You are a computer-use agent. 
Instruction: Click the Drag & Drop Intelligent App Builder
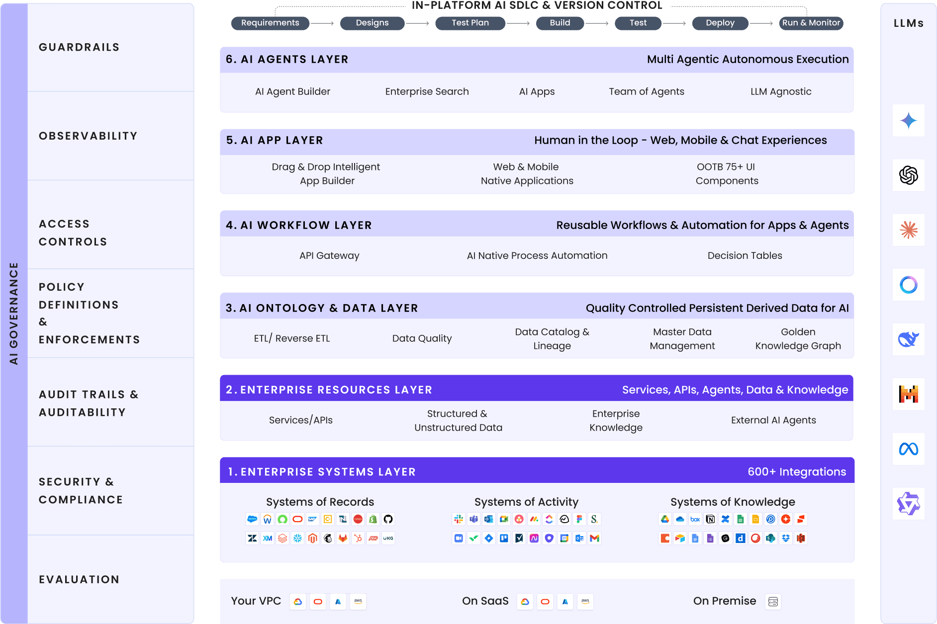point(326,173)
